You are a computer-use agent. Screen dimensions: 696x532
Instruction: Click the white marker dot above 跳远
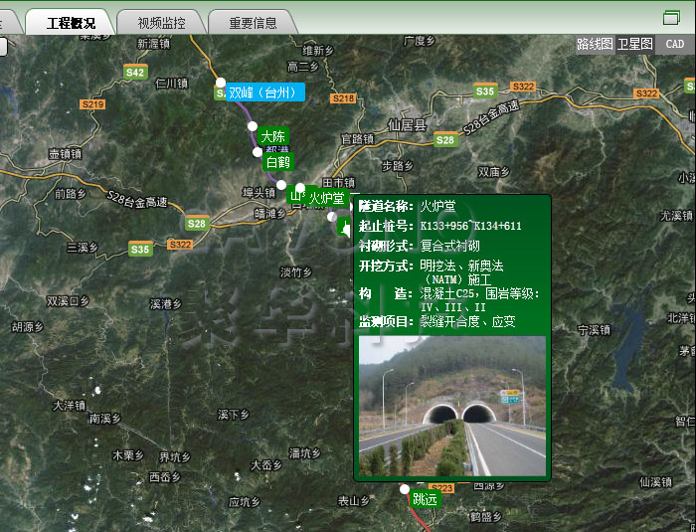(x=404, y=488)
